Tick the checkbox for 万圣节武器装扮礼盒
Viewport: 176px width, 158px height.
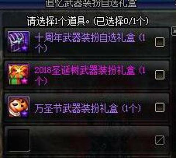pos(159,108)
